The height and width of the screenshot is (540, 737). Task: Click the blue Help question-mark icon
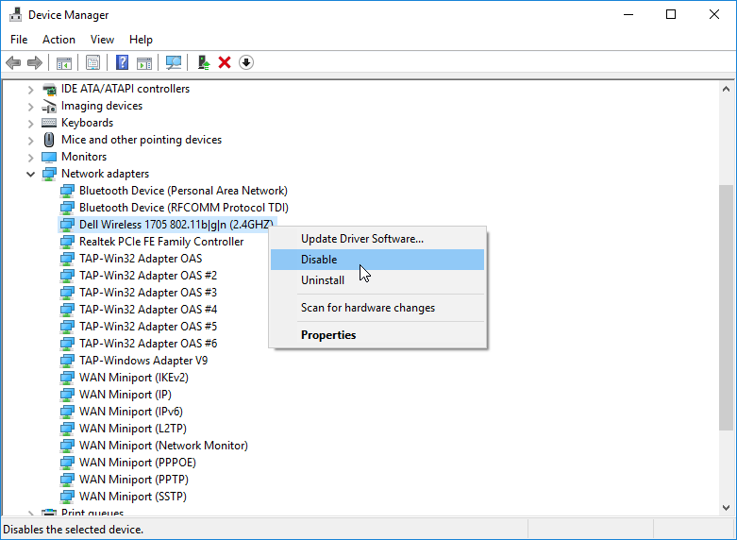click(123, 62)
